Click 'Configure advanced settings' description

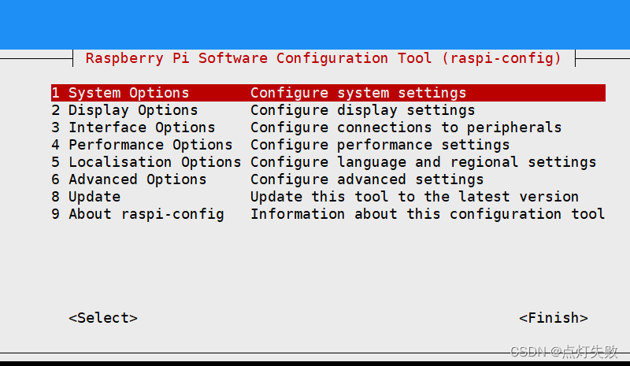coord(367,179)
